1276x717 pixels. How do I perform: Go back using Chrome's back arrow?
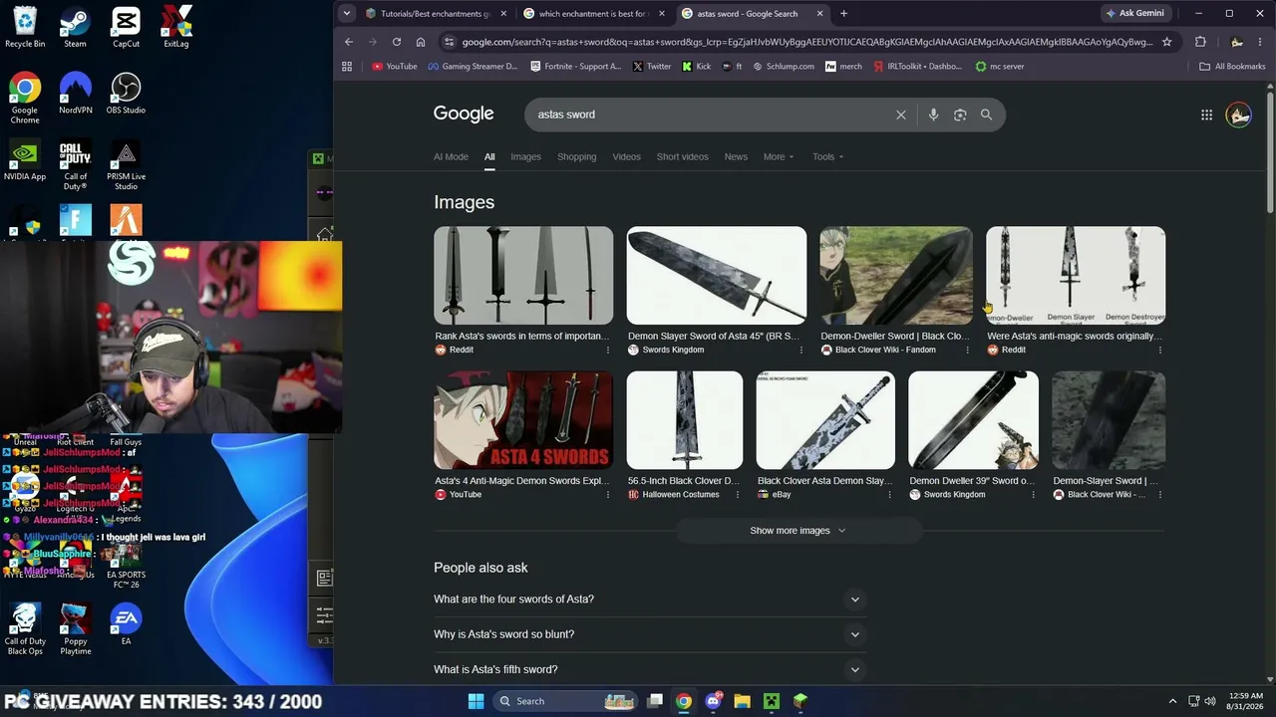click(x=348, y=42)
